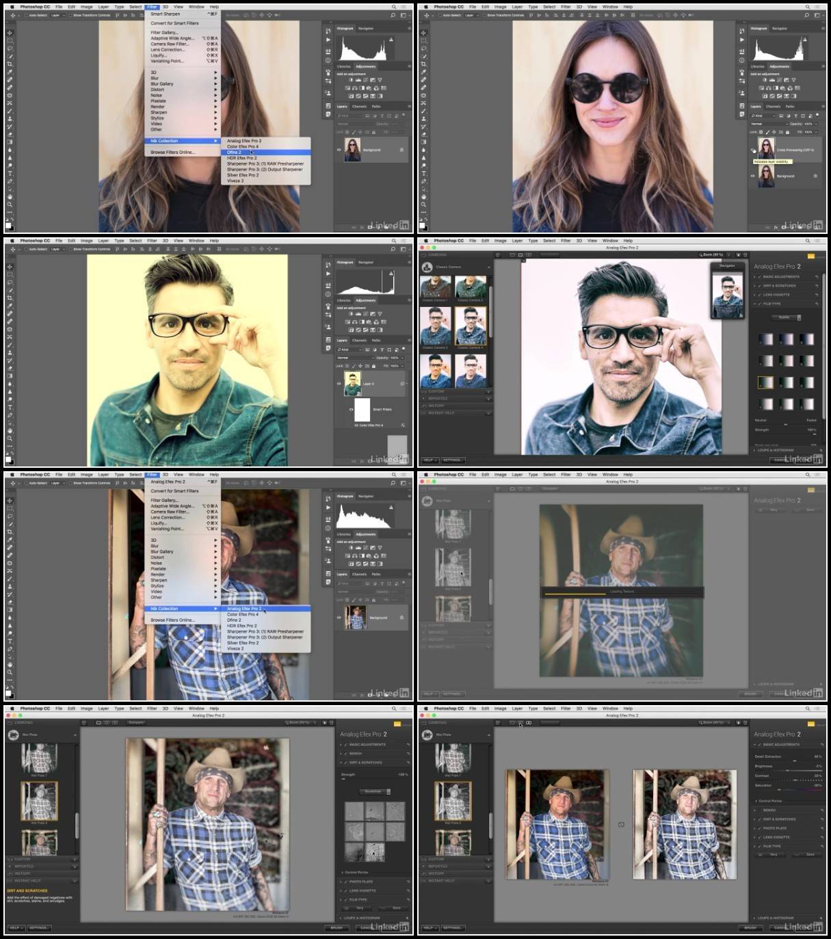Select Crop tool in yellow-tinted man's Photoshop window
The height and width of the screenshot is (939, 831).
(x=10, y=298)
